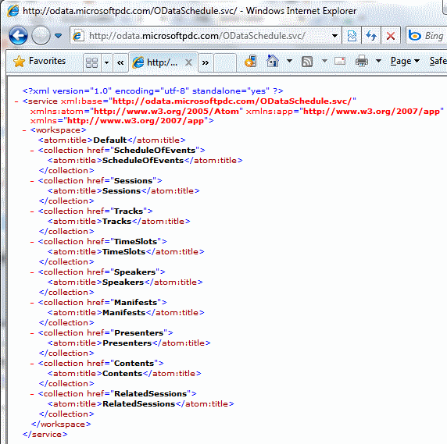
Task: Open the Safety menu
Action: tap(438, 61)
